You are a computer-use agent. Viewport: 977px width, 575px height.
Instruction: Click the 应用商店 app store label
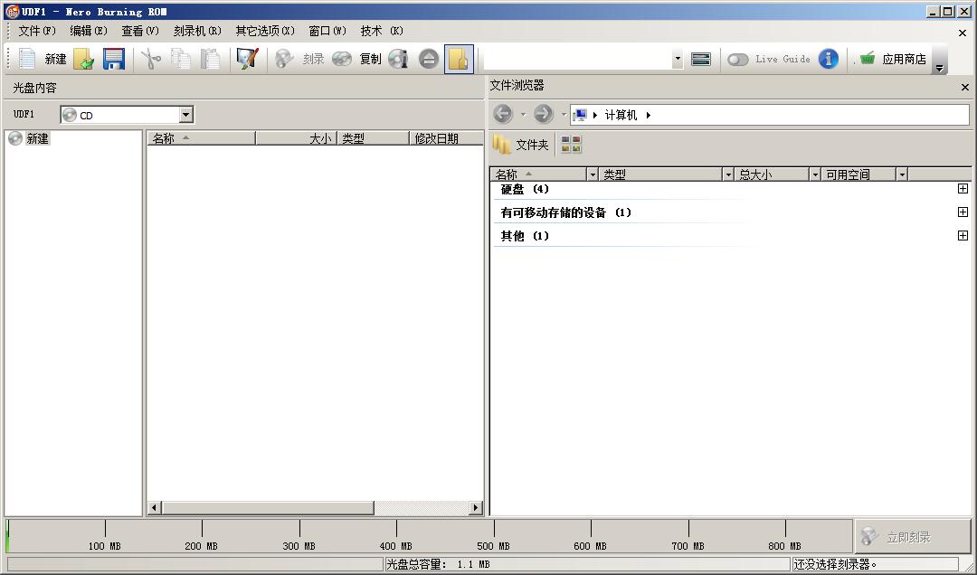pyautogui.click(x=904, y=59)
